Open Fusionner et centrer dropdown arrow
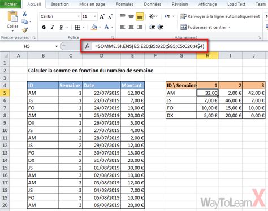Viewport: 268px width, 211px height. (x=230, y=27)
